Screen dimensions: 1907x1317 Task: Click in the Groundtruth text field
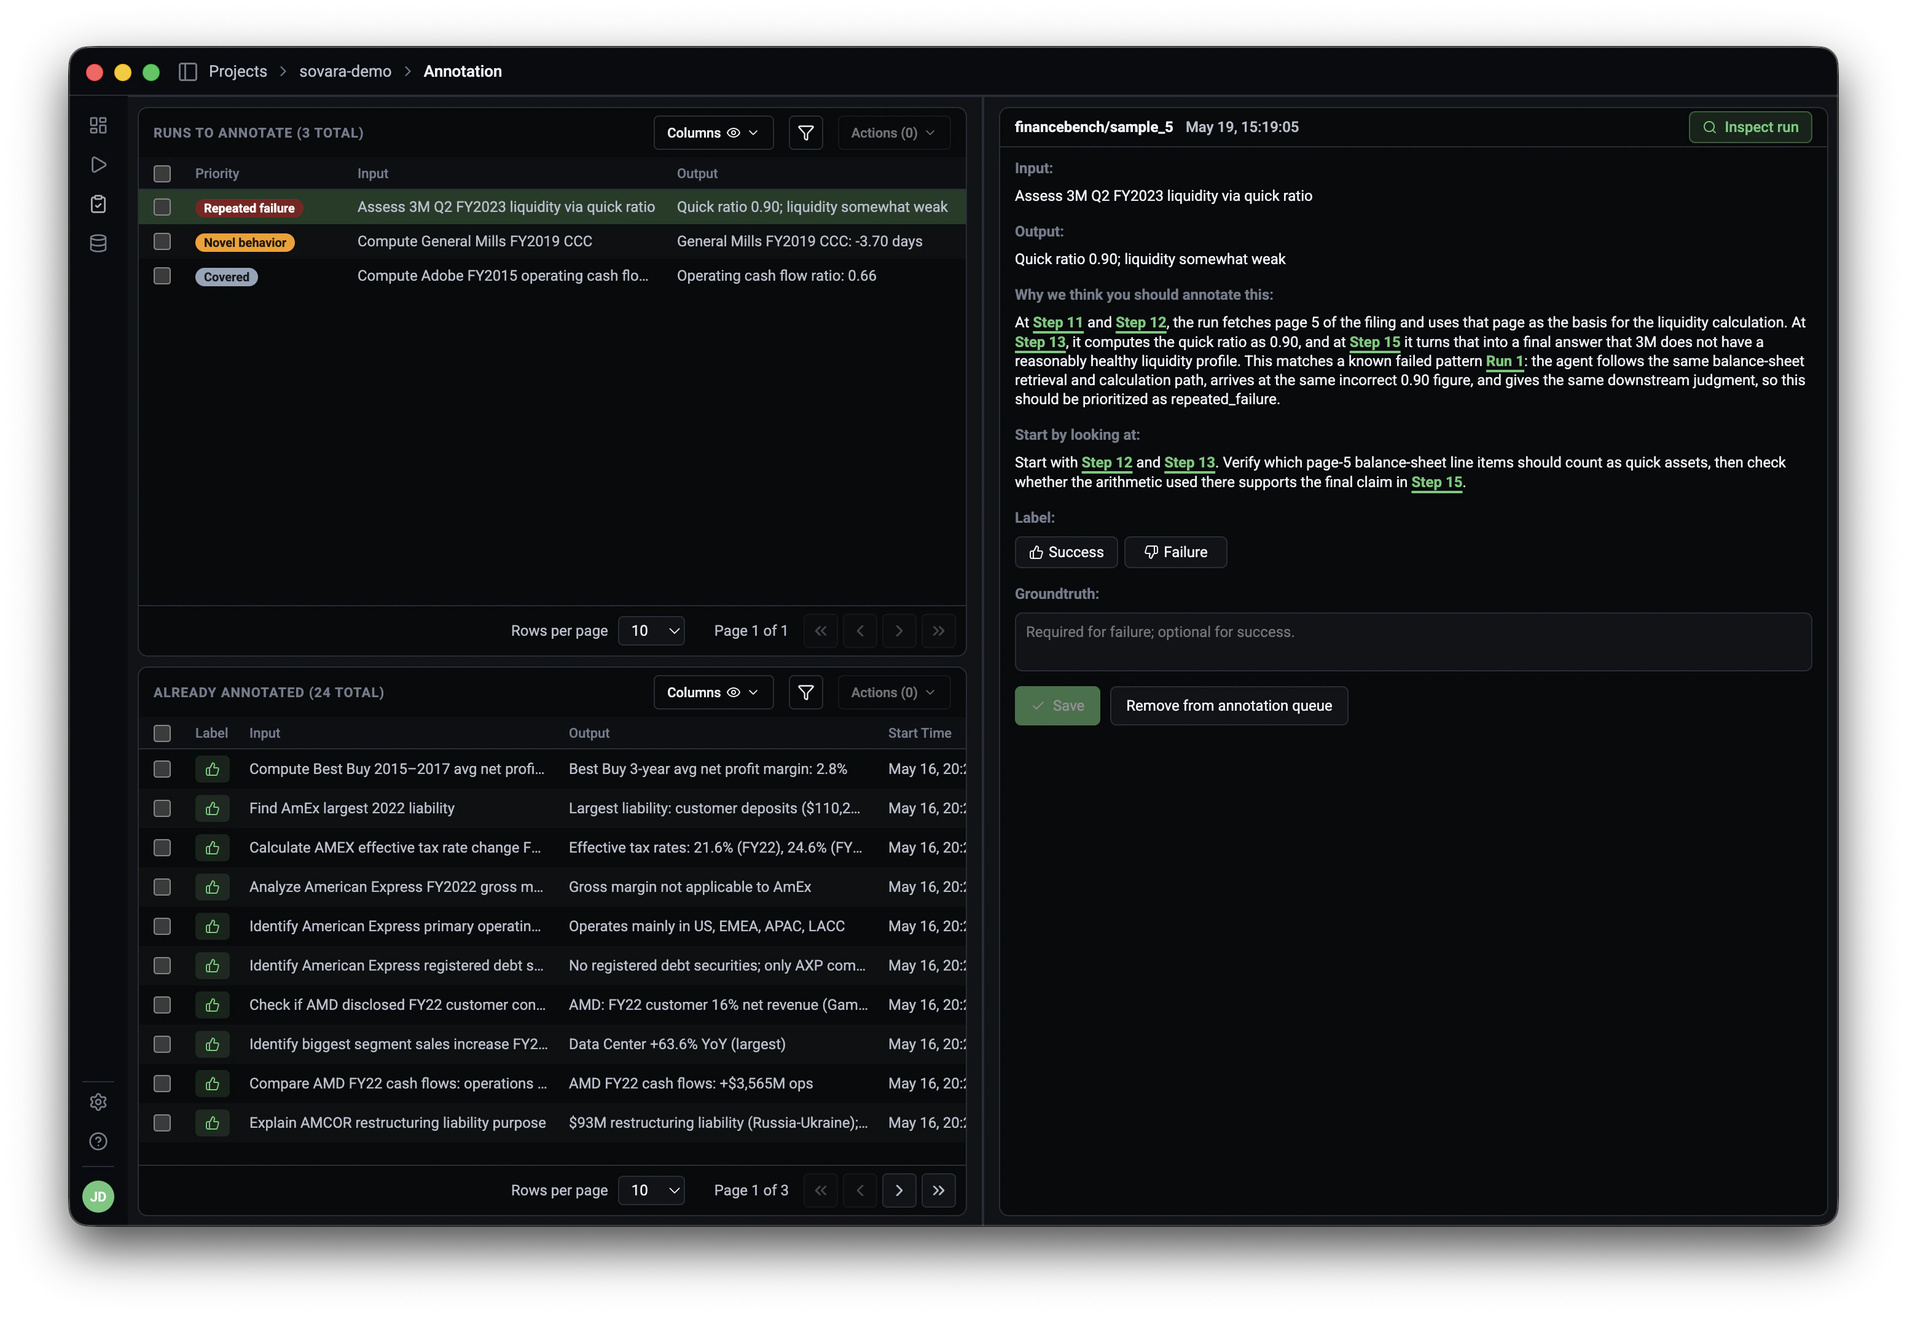coord(1412,642)
